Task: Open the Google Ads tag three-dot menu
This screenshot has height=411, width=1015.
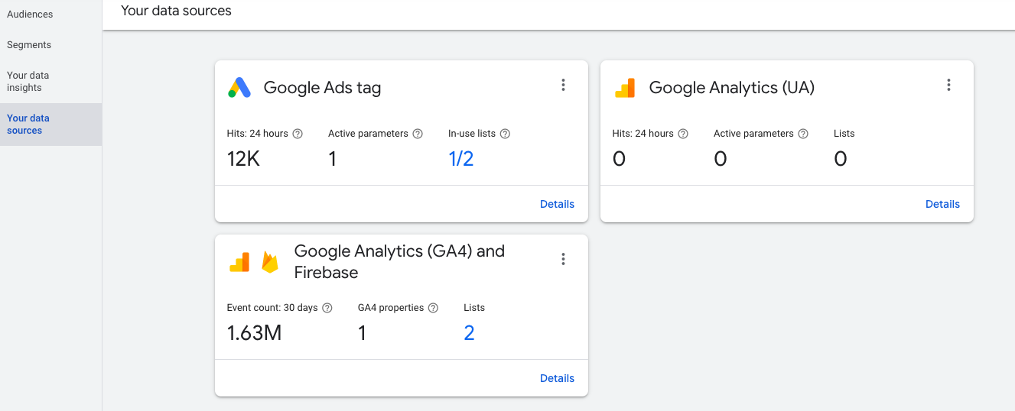Action: tap(563, 85)
